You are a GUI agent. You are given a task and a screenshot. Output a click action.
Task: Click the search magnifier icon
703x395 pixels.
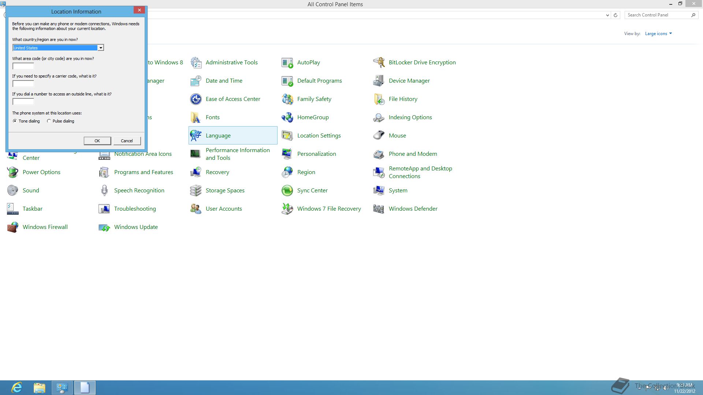[x=693, y=15]
